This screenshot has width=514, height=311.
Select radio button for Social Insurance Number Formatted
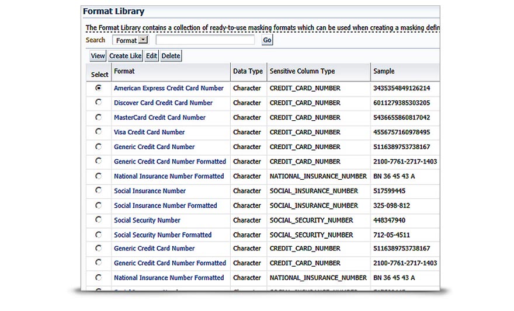[98, 205]
